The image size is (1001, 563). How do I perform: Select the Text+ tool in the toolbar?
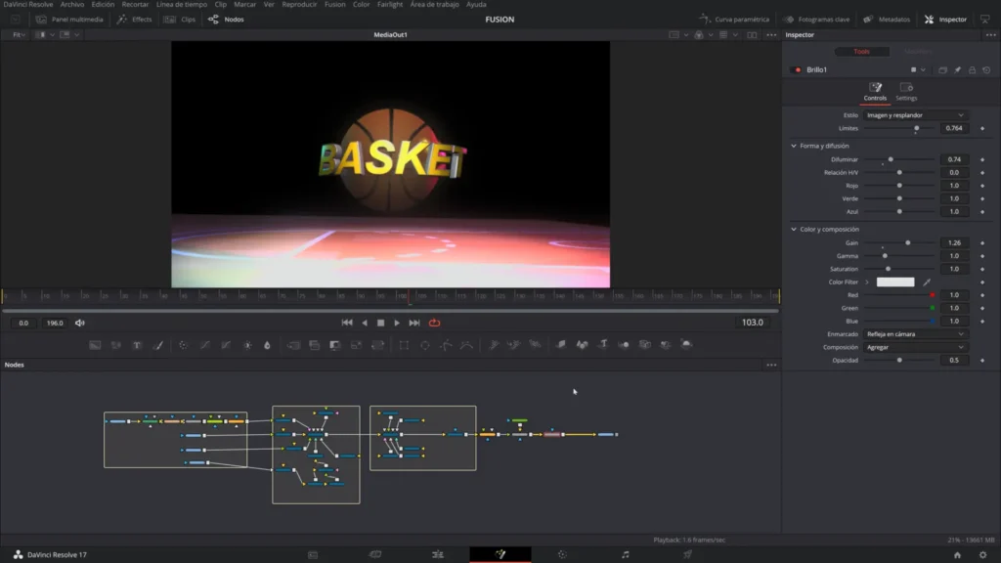[x=137, y=345]
